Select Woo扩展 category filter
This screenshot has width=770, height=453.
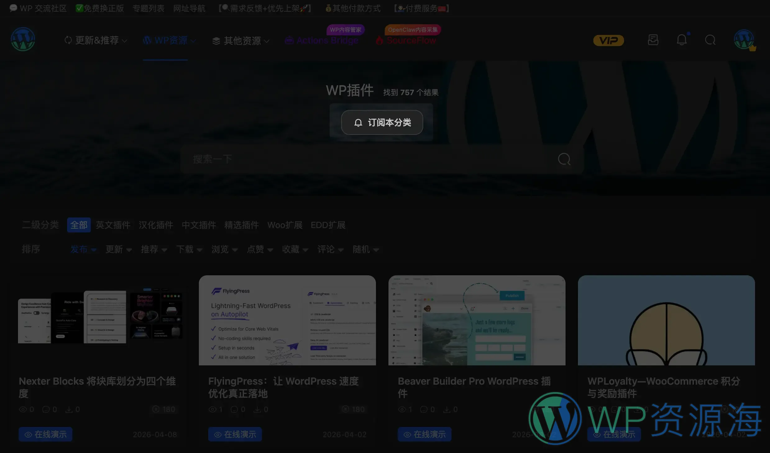pyautogui.click(x=285, y=225)
